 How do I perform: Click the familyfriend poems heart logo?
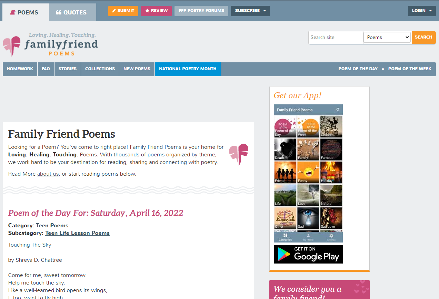(x=12, y=46)
